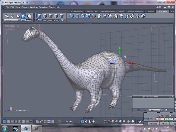Switch to the Vertex modeling tab

tap(108, 11)
